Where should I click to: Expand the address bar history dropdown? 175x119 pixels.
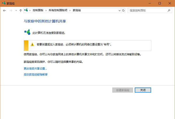(x=119, y=10)
